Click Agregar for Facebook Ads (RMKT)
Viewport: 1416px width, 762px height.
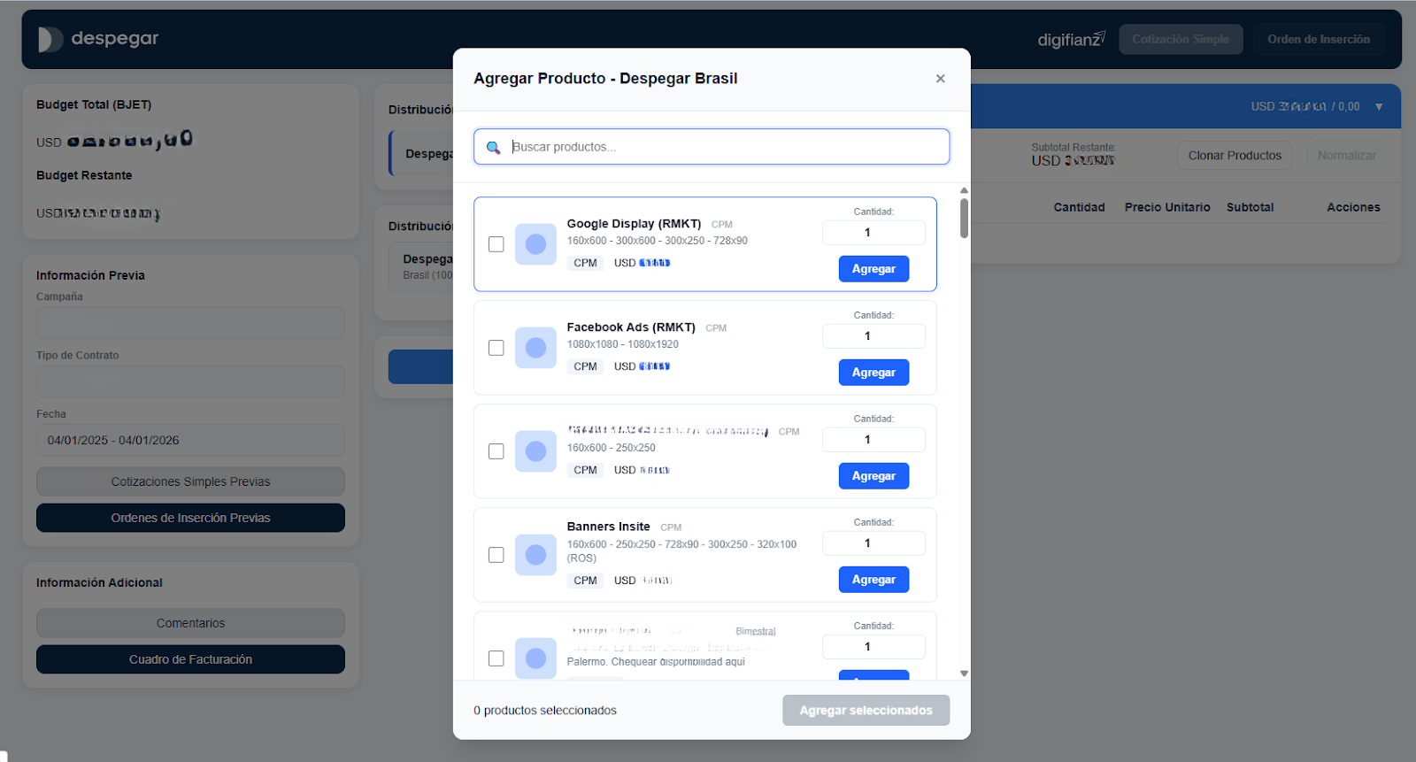873,373
